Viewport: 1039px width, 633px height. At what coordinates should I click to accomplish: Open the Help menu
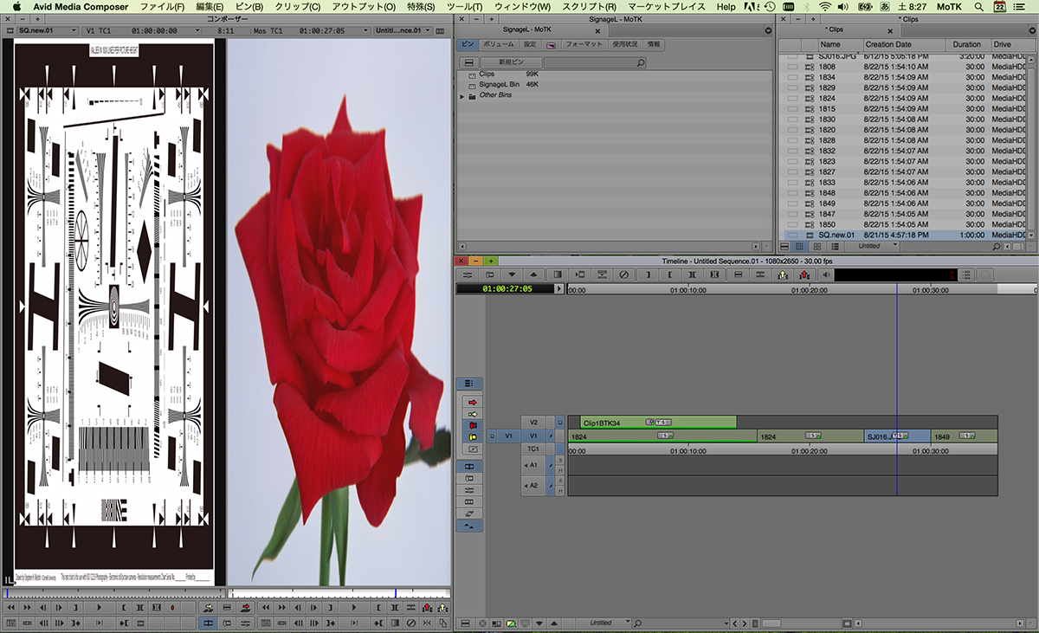pyautogui.click(x=726, y=6)
